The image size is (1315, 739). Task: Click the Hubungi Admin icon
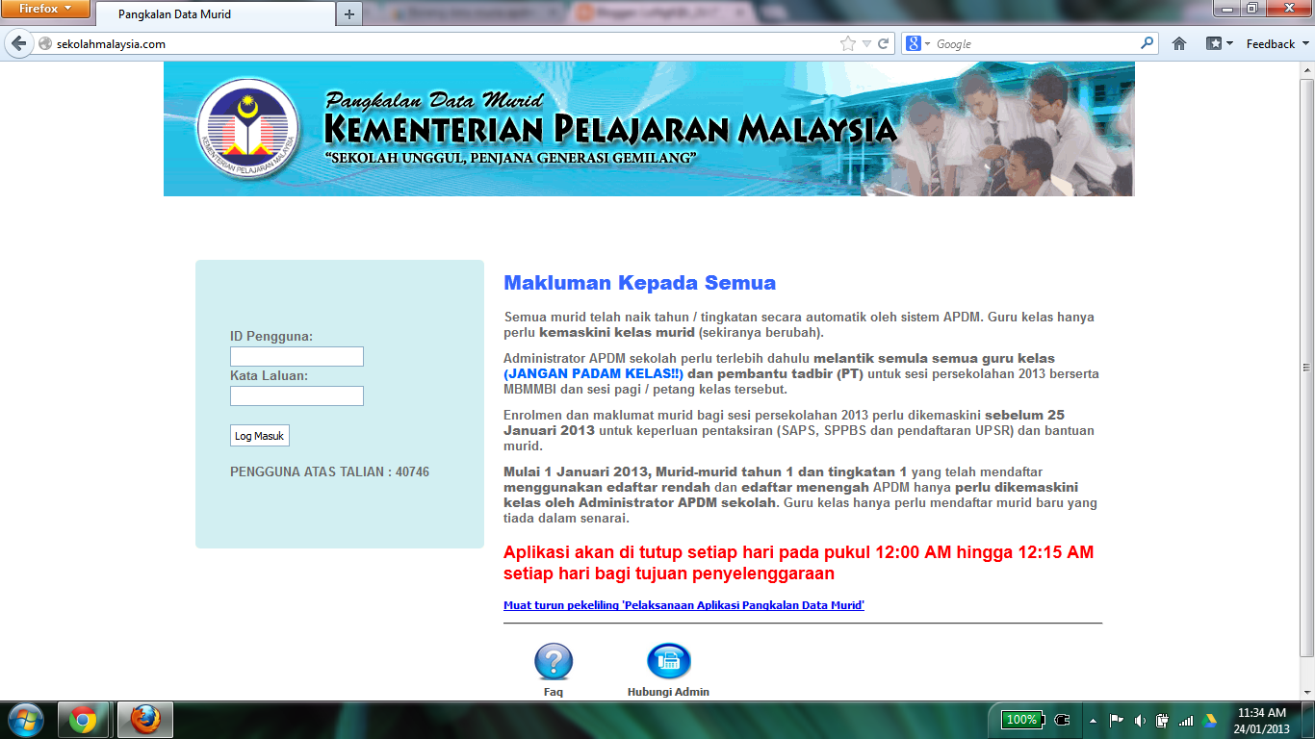tap(669, 660)
